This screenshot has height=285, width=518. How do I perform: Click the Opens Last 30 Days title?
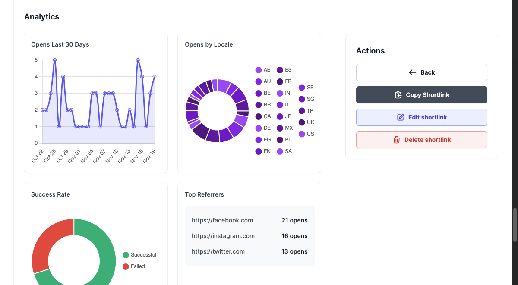coord(60,44)
